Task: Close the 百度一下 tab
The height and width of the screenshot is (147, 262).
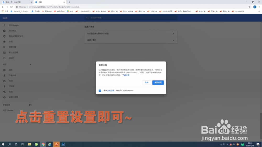Action: (31, 2)
